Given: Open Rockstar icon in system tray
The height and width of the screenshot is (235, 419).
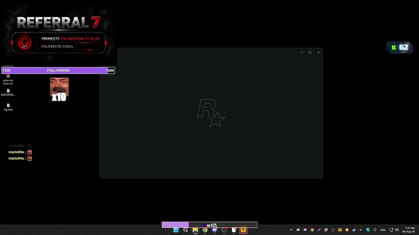Looking at the screenshot, I should coord(340,230).
